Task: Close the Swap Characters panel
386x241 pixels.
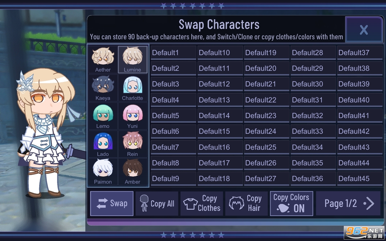Action: [x=364, y=30]
